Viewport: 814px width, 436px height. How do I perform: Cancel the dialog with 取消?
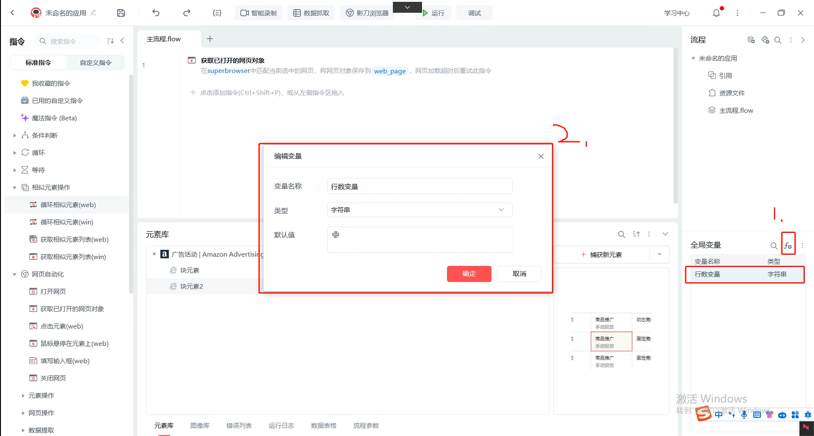(x=519, y=274)
